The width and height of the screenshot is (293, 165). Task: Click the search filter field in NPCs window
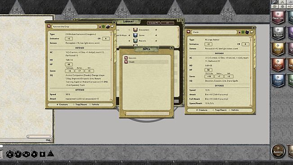[148, 113]
